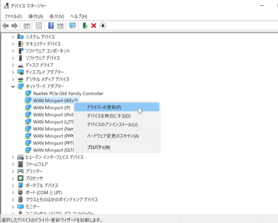Screen dimensions: 278x223
Task: Click the Realtek PCIe GbE Family Controller icon
Action: click(28, 93)
